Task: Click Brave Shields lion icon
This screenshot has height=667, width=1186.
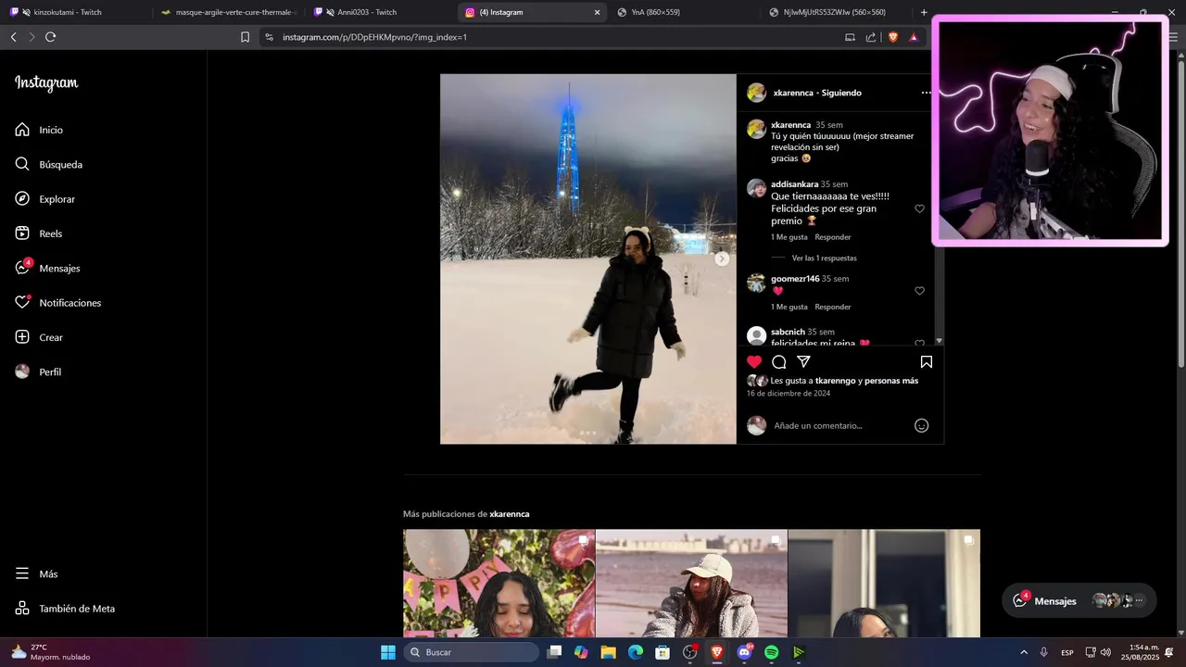Action: coord(893,37)
